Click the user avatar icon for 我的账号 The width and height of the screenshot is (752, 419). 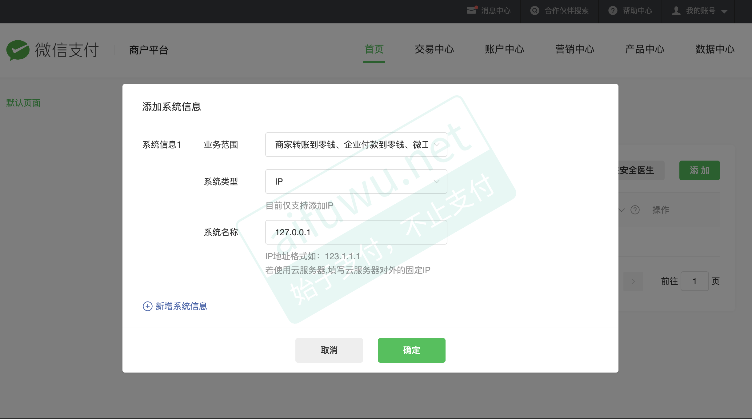[676, 10]
